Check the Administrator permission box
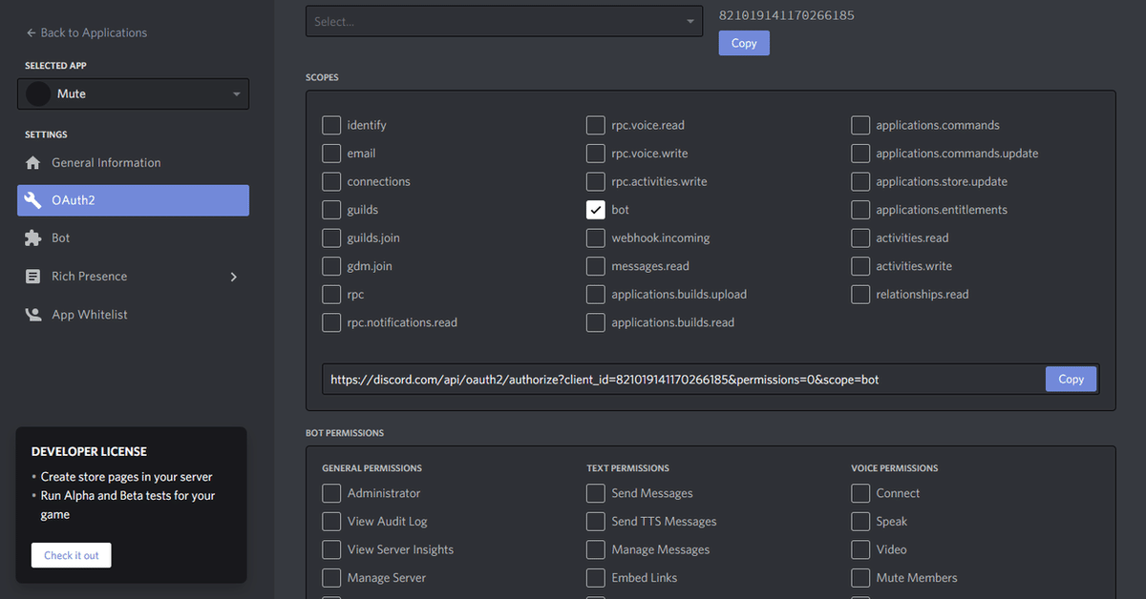Image resolution: width=1146 pixels, height=599 pixels. point(331,493)
